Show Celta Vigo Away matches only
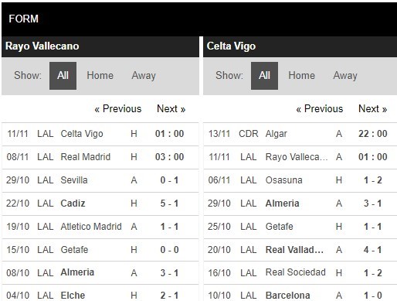Viewport: 397px width, 301px height. pyautogui.click(x=345, y=76)
